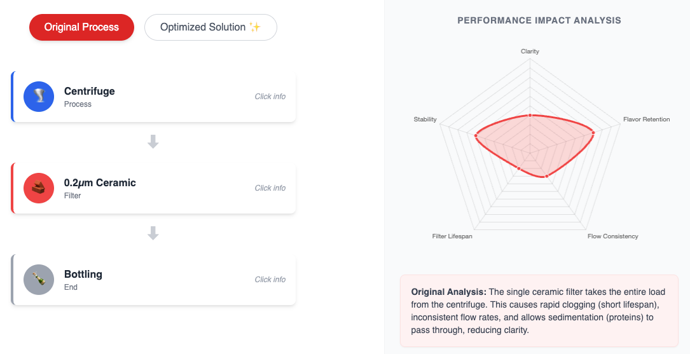Switch to the Optimized Solution view
This screenshot has width=690, height=354.
210,27
